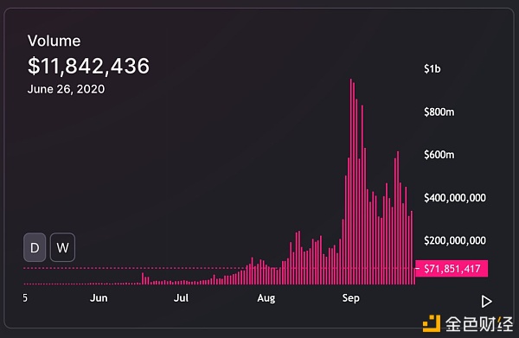
Task: Click the Jun label on time axis
Action: click(99, 298)
